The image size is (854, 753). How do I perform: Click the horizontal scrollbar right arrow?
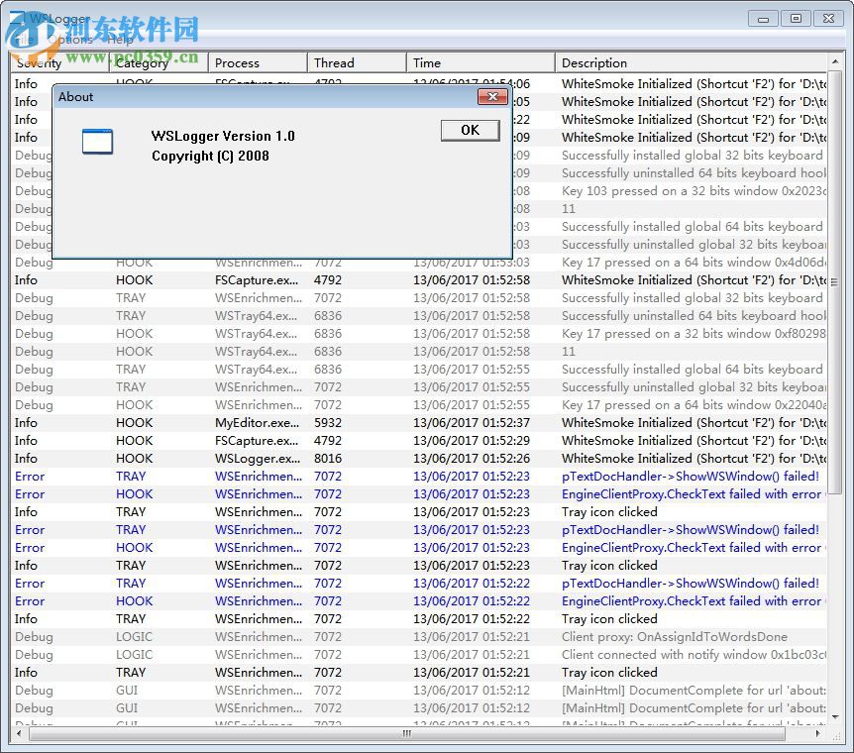pos(819,733)
